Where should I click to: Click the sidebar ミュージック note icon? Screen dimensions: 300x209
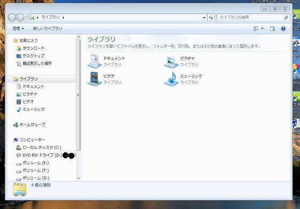pos(19,110)
